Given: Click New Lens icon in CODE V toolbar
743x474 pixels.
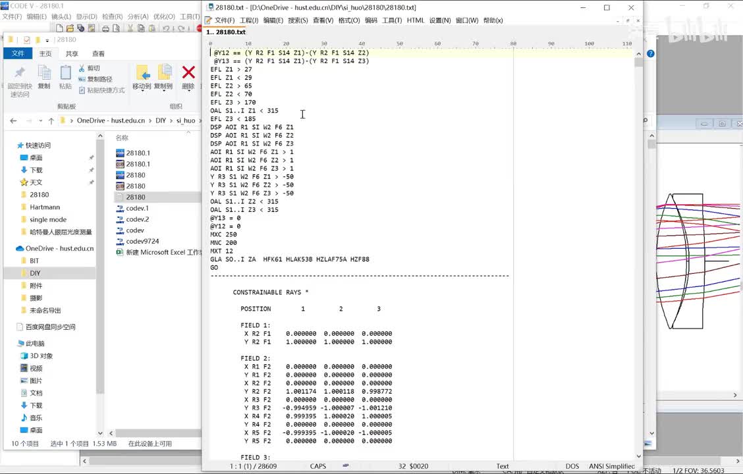Looking at the screenshot, I should tap(60, 28).
